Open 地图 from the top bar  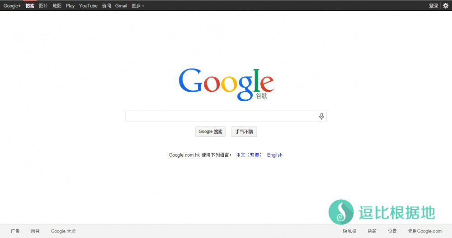[x=57, y=6]
